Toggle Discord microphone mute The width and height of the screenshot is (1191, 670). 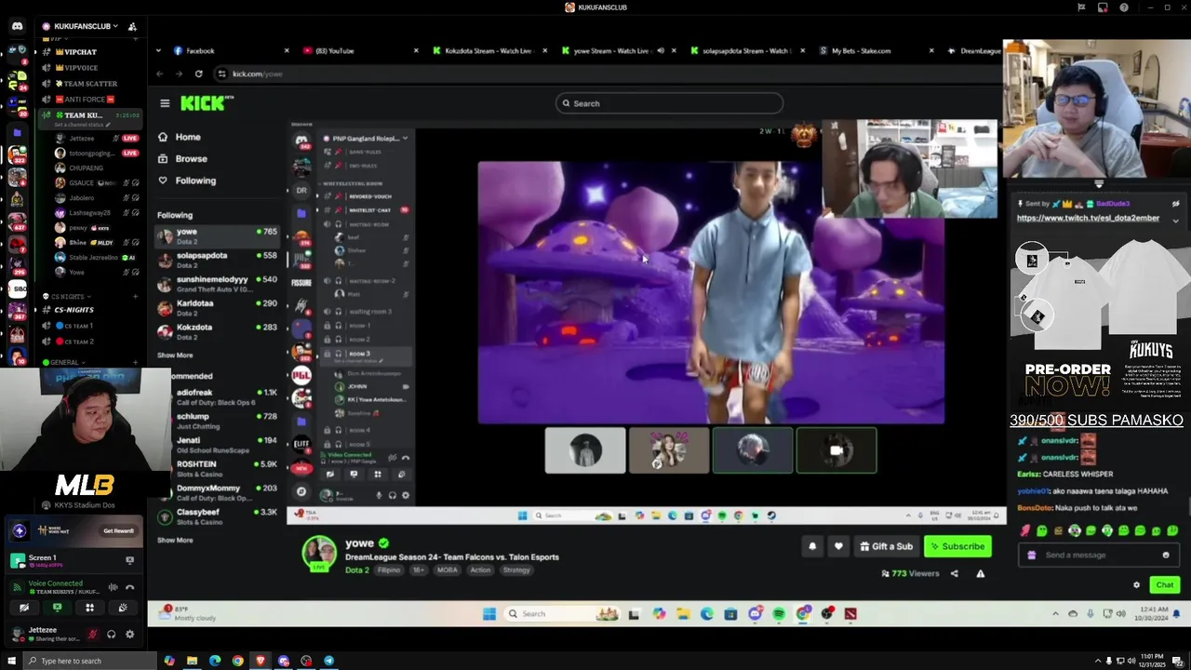[92, 635]
